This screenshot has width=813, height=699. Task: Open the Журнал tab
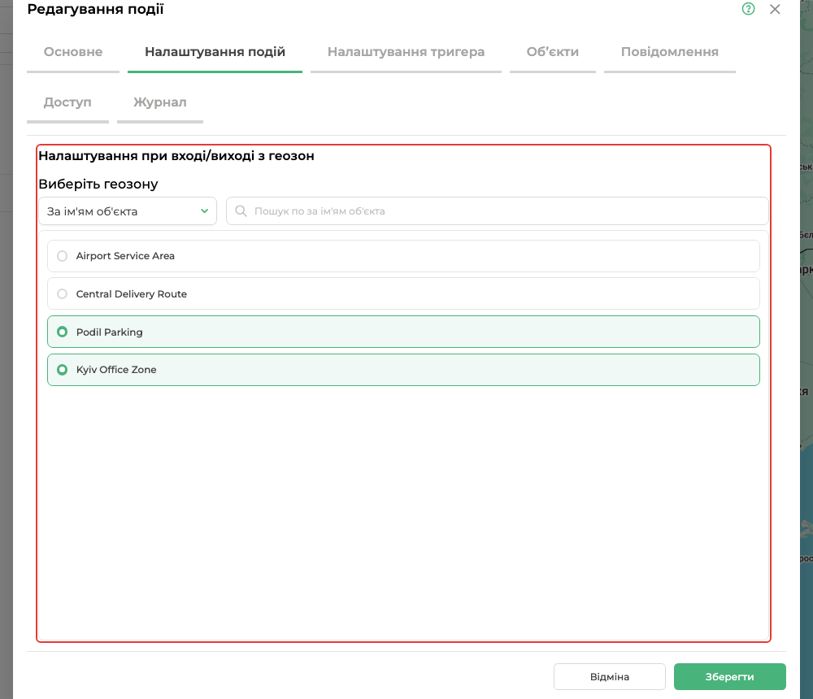pyautogui.click(x=159, y=102)
